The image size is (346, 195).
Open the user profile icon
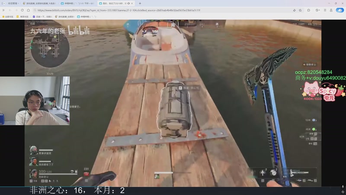point(331,10)
